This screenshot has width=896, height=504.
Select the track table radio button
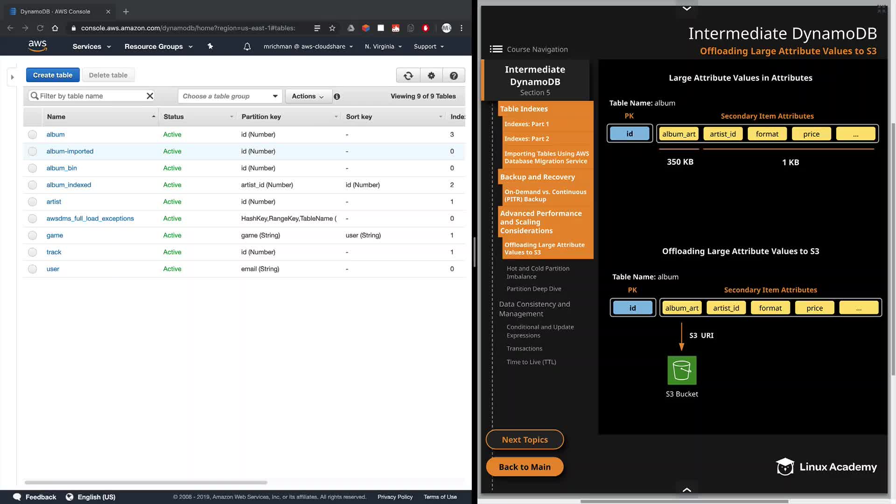pos(32,252)
